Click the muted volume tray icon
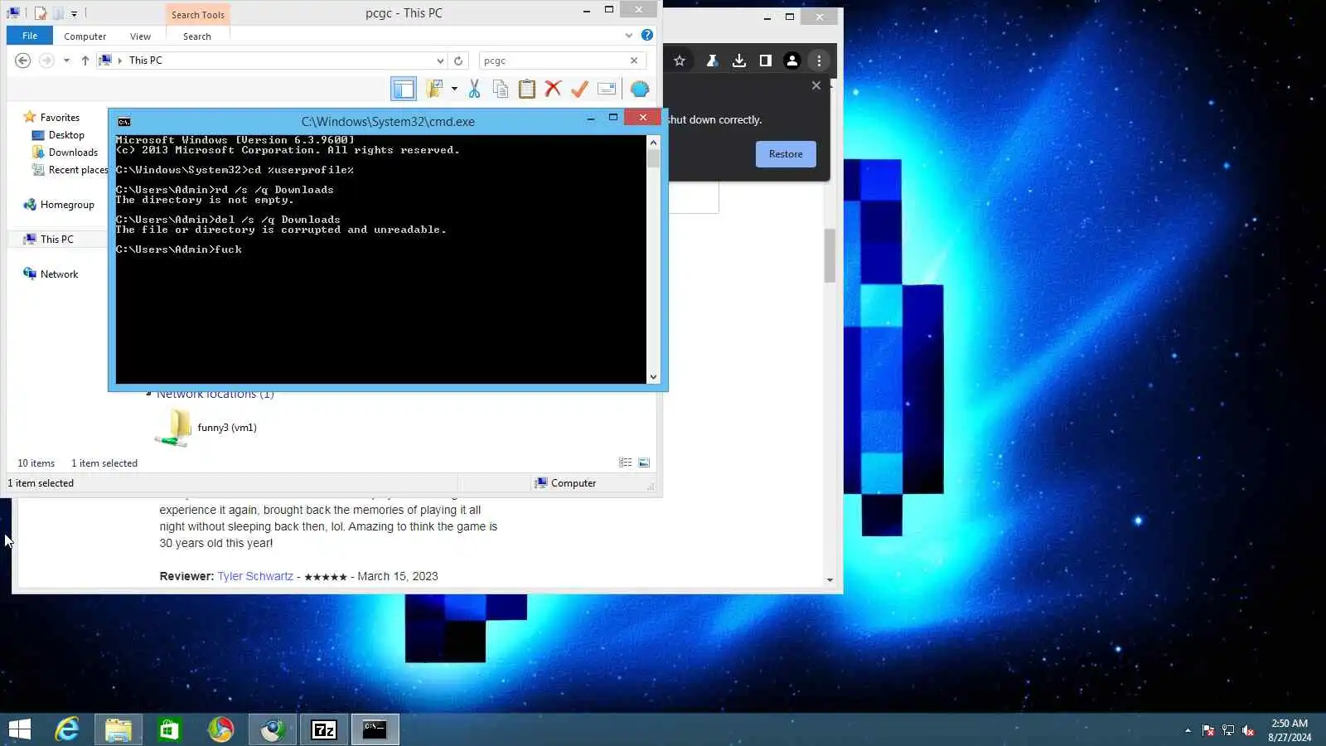Screen dimensions: 1326x746 pyautogui.click(x=1248, y=730)
